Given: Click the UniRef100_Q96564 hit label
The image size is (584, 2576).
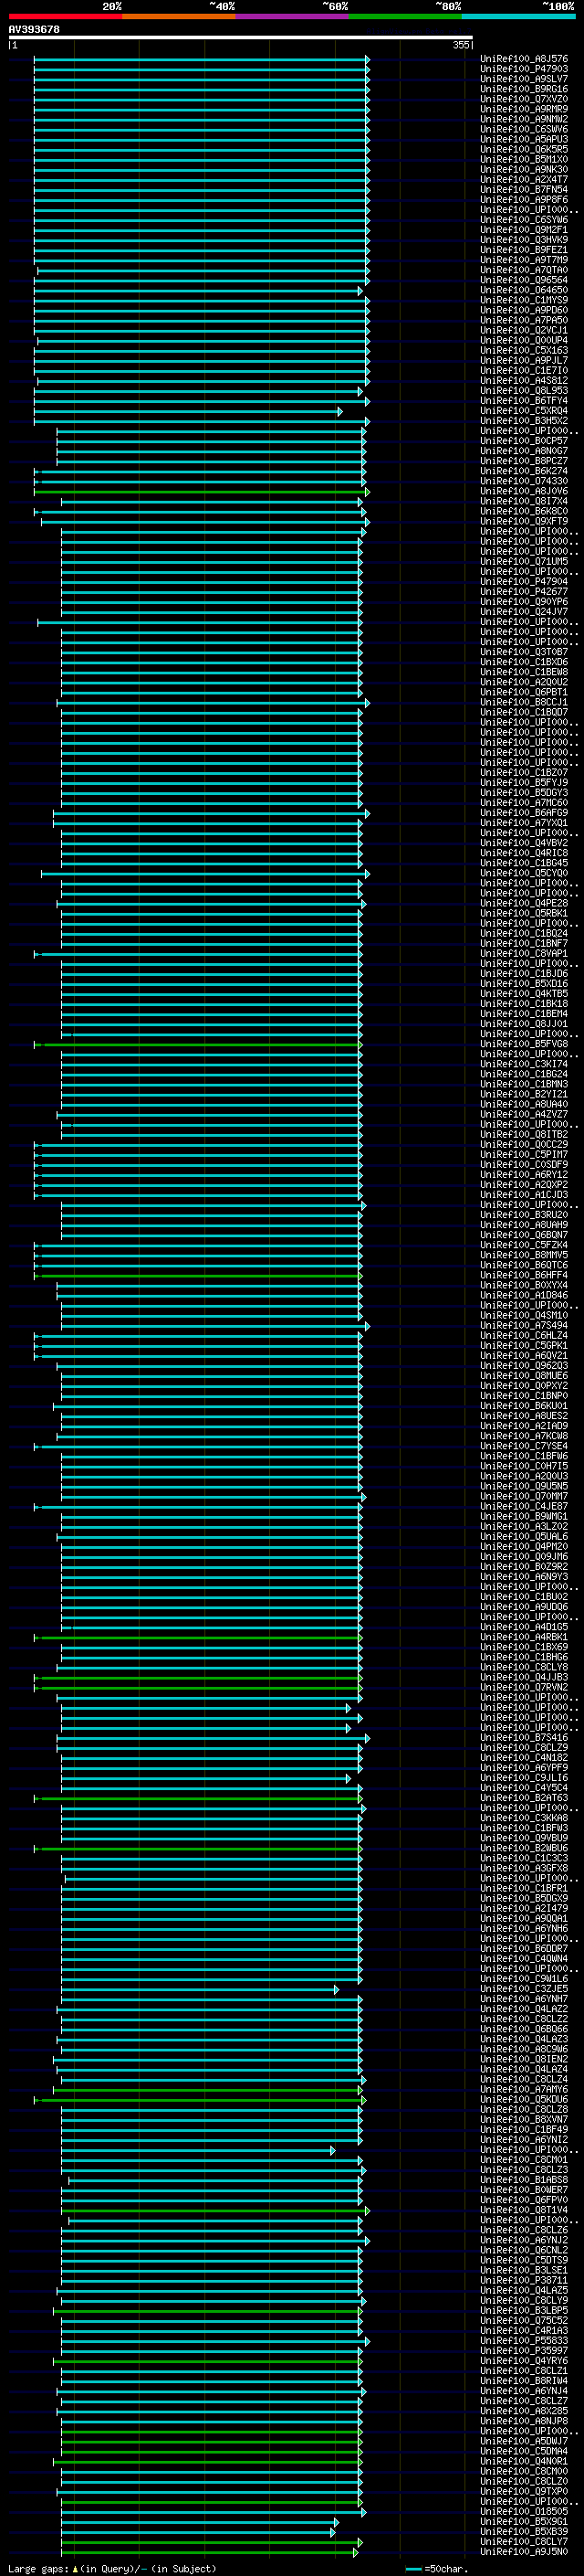Looking at the screenshot, I should point(524,280).
